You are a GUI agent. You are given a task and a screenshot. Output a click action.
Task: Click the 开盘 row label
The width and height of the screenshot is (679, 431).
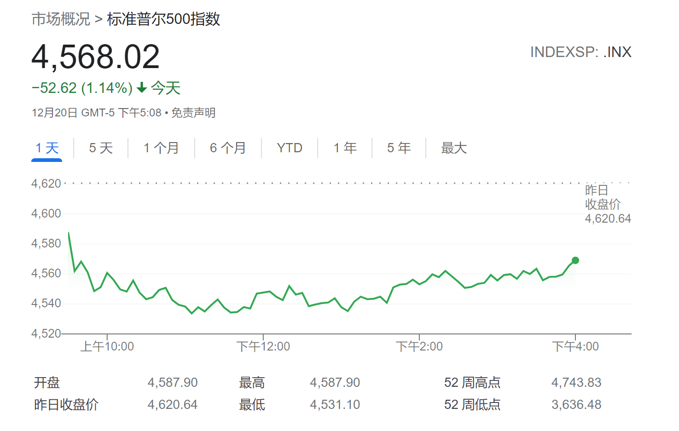47,382
